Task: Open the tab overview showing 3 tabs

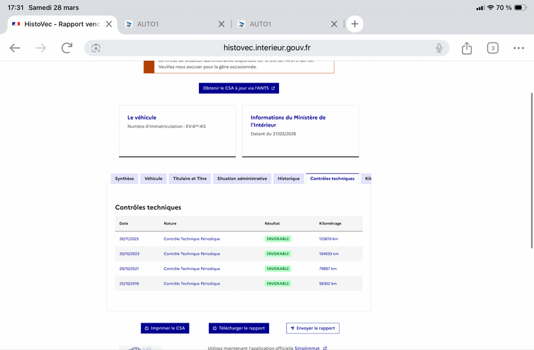Action: point(493,48)
